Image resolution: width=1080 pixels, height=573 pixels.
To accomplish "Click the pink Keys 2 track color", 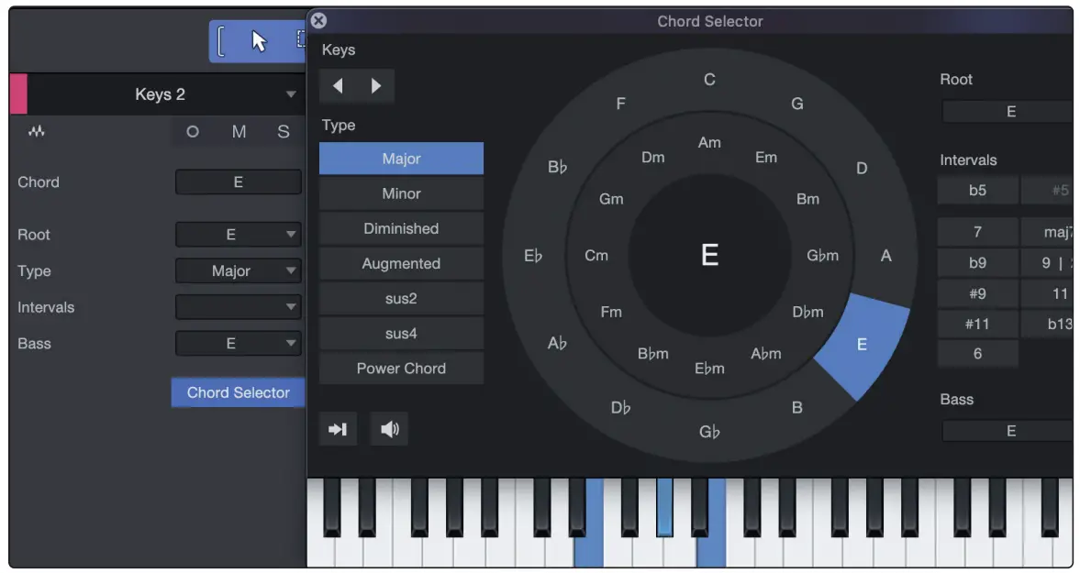I will click(18, 94).
